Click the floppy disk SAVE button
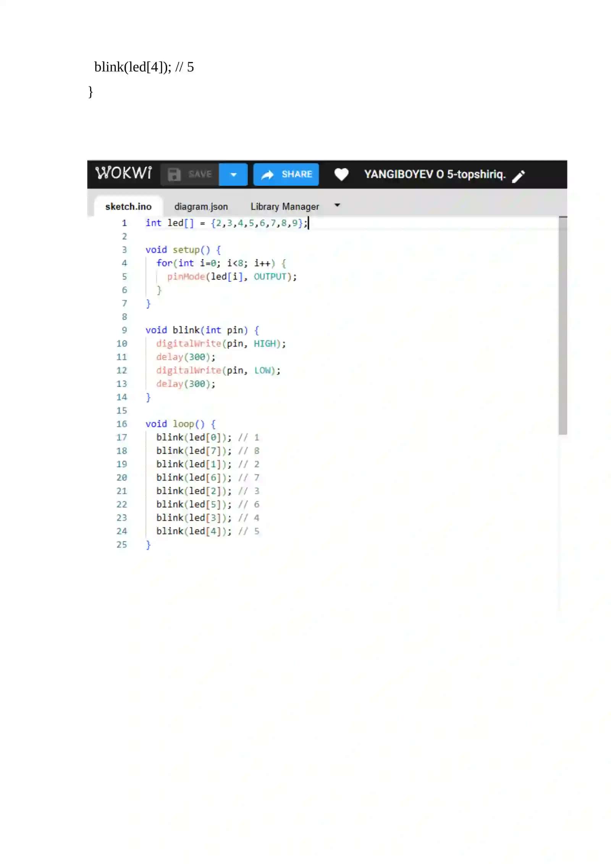611x864 pixels. [x=189, y=175]
